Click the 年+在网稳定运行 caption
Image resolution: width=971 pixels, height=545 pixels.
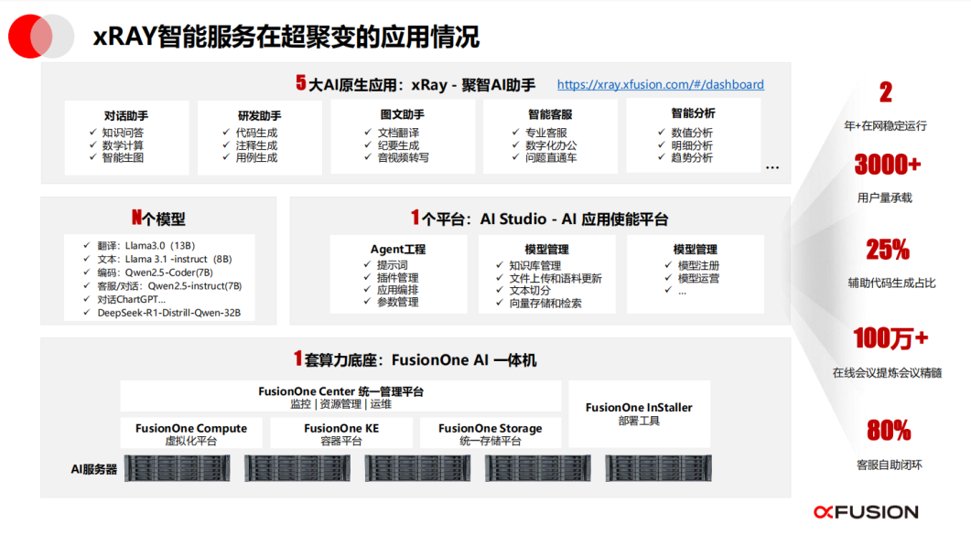(x=886, y=125)
